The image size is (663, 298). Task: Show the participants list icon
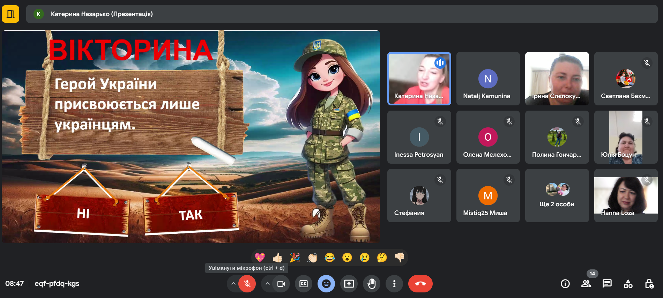586,284
